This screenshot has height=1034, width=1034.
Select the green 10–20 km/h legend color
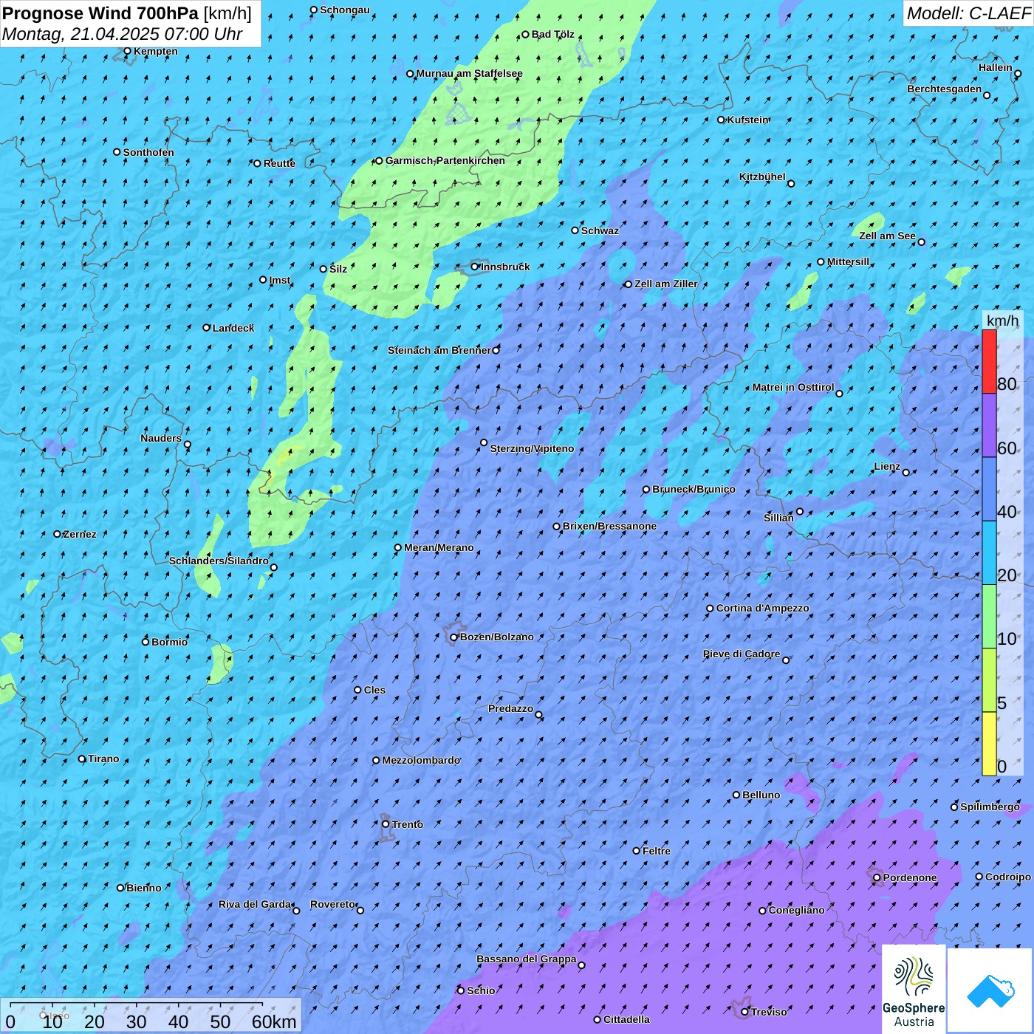[x=989, y=617]
